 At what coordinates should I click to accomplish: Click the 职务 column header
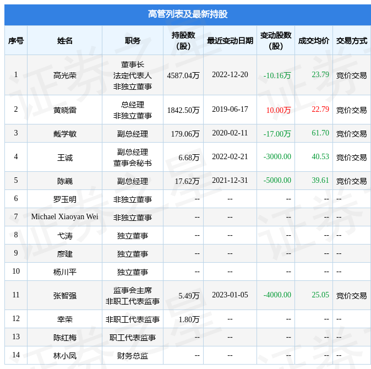133,41
